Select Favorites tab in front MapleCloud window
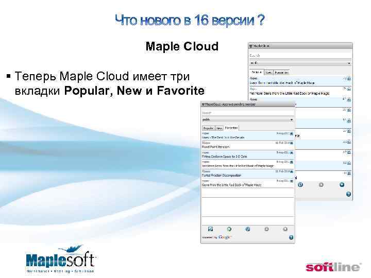 tap(231, 128)
